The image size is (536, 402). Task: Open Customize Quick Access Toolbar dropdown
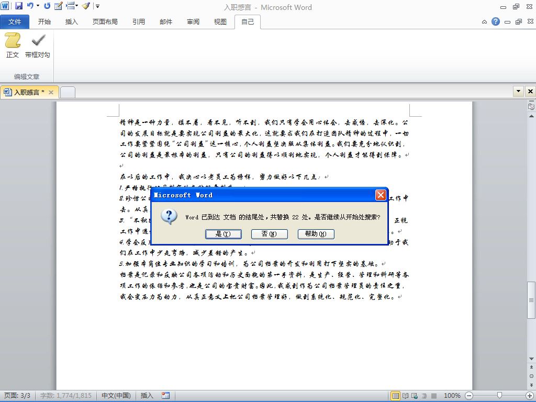click(x=97, y=6)
